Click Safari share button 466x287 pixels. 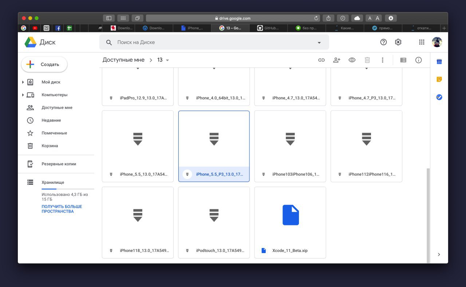pyautogui.click(x=328, y=18)
